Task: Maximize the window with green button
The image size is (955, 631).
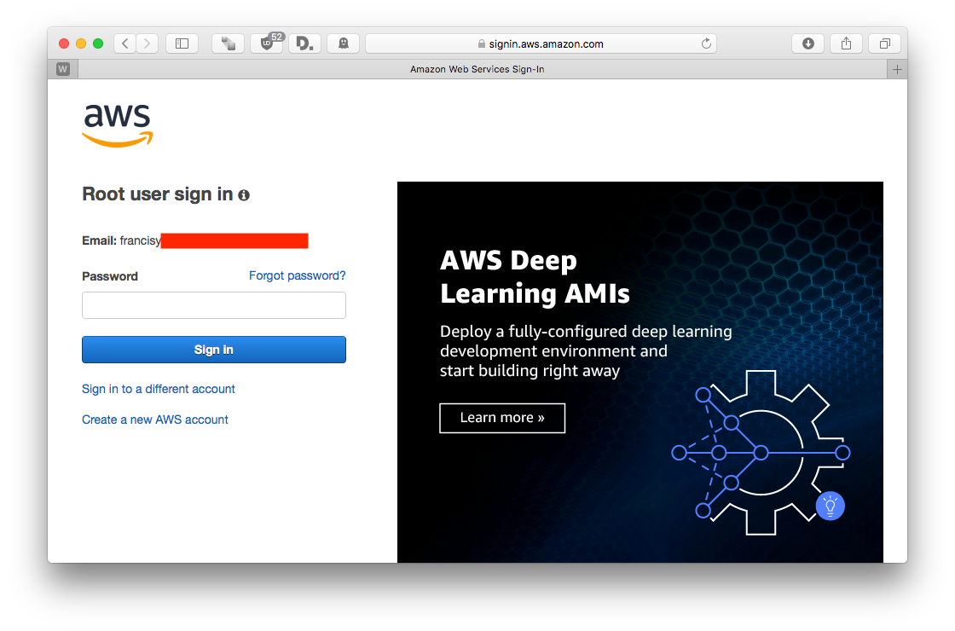Action: click(x=98, y=43)
